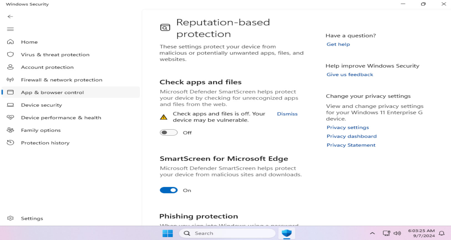
Task: Click Help improve Windows Security text
Action: (372, 66)
